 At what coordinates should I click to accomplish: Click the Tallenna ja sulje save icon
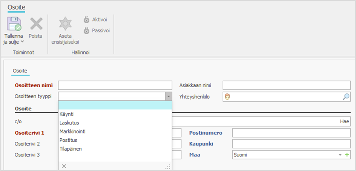[x=14, y=24]
